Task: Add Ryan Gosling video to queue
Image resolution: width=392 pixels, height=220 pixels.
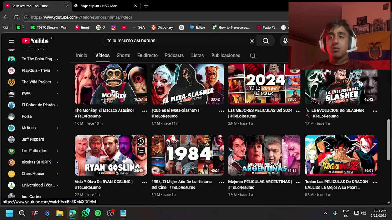Action: tap(141, 151)
